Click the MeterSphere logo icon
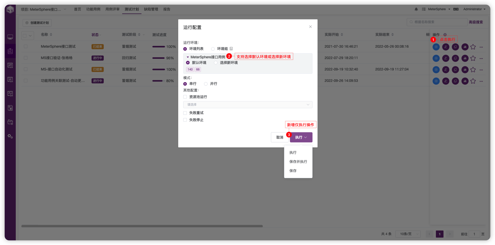Image resolution: width=495 pixels, height=245 pixels. 10,10
